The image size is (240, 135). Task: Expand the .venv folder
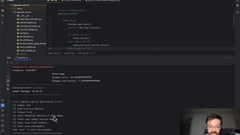[12, 9]
